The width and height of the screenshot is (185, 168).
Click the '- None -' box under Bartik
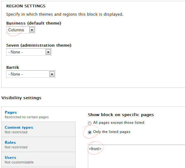pyautogui.click(x=31, y=74)
